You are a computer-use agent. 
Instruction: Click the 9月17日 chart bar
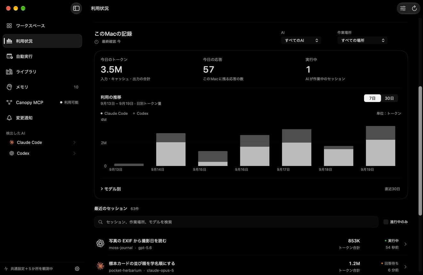(x=297, y=147)
